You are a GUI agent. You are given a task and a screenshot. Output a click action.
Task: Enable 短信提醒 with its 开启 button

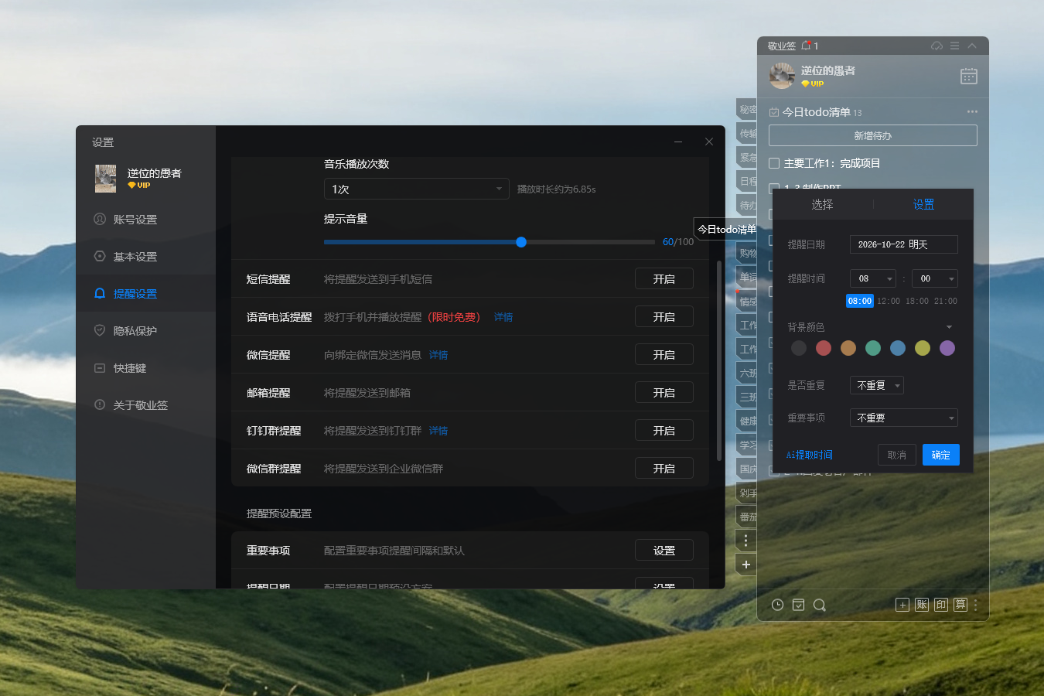pyautogui.click(x=664, y=279)
